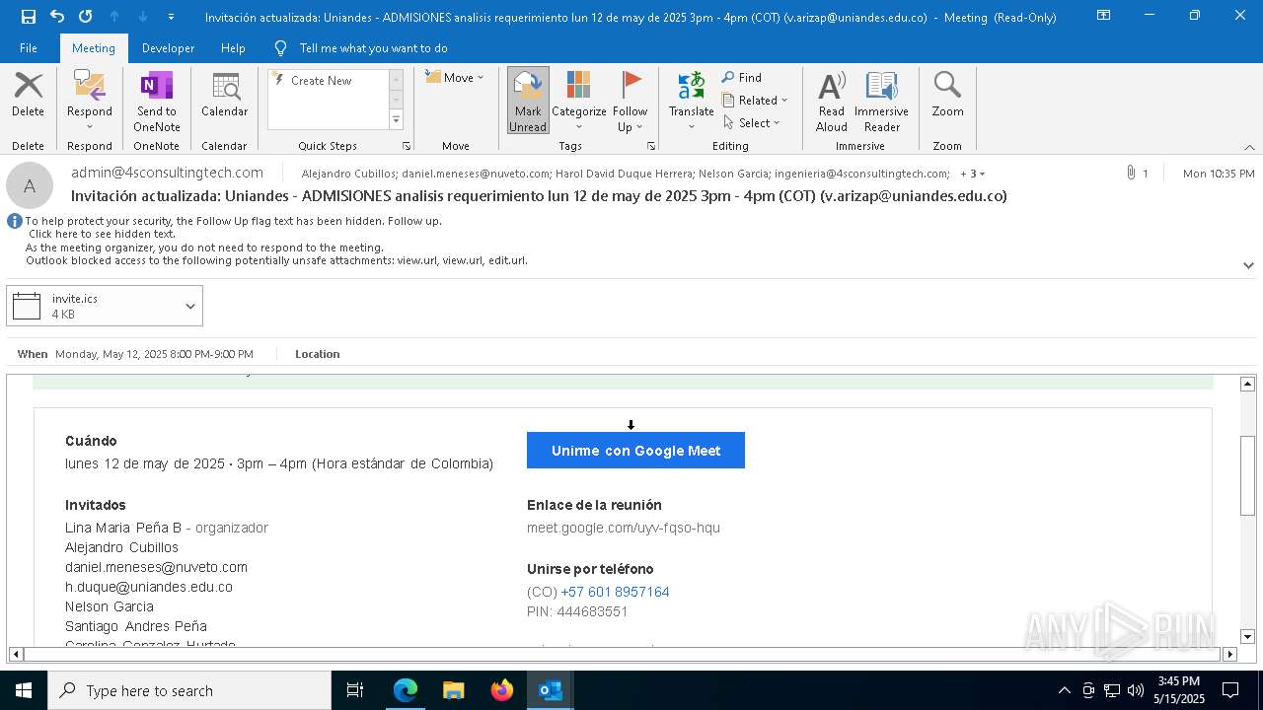Image resolution: width=1263 pixels, height=710 pixels.
Task: Click the message body horizontal scrollbar thumb
Action: 623,654
